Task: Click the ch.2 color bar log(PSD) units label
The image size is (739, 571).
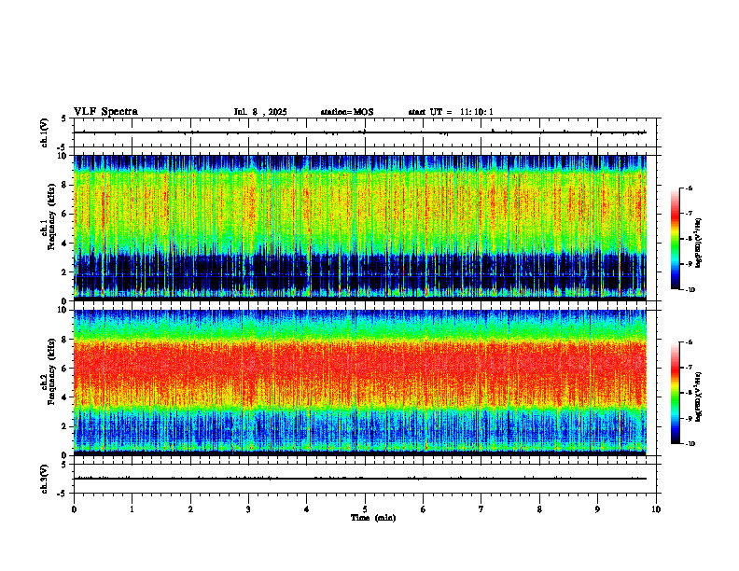Action: (x=699, y=397)
